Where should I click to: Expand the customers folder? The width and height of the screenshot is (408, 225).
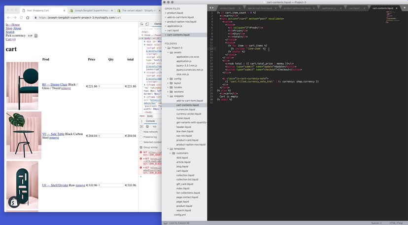(x=170, y=153)
